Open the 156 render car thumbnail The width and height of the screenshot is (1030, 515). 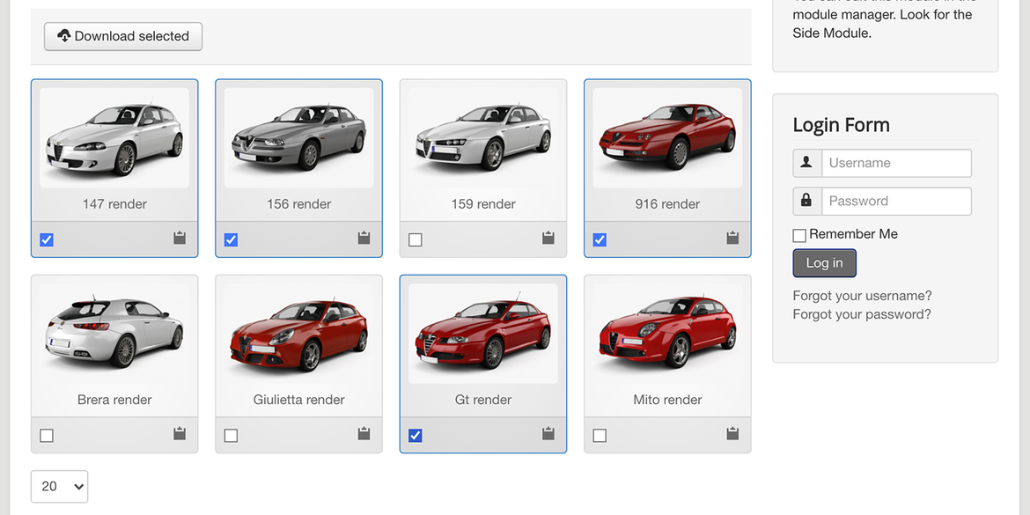(x=299, y=138)
